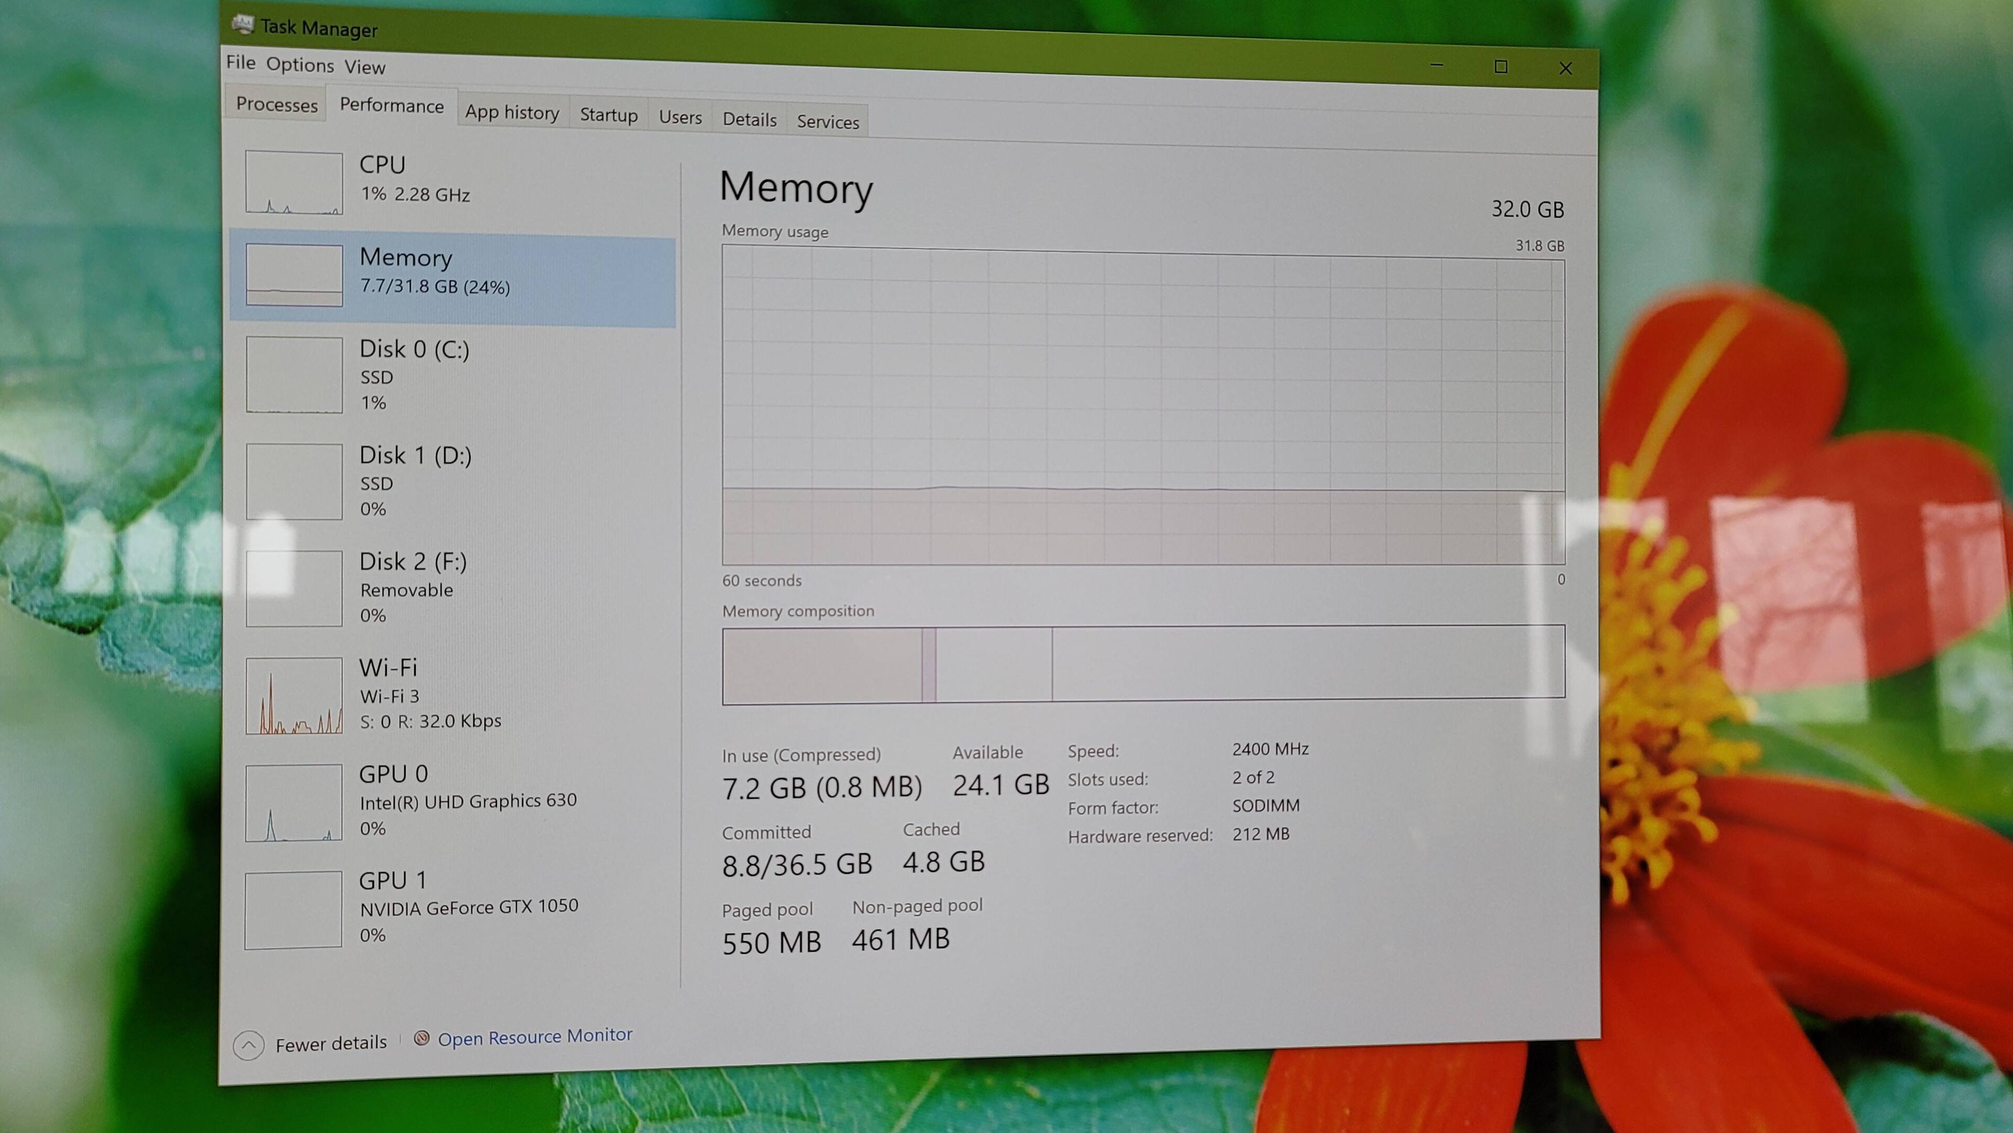This screenshot has height=1133, width=2013.
Task: Open the Services tab
Action: 828,122
